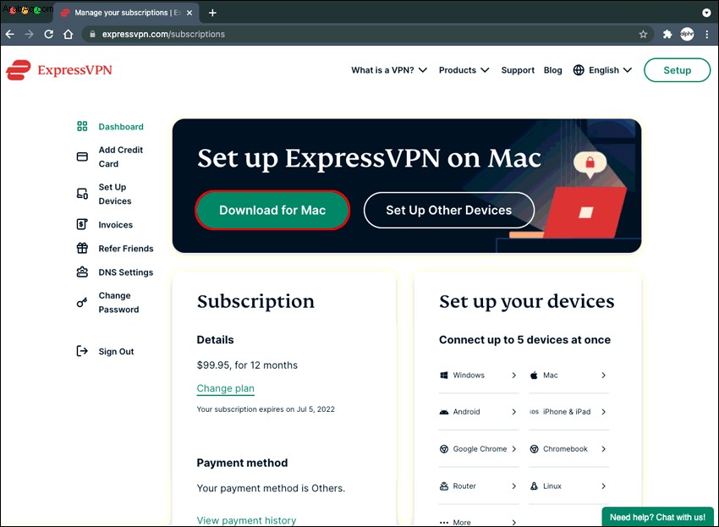719x527 pixels.
Task: Click the Chromebook icon
Action: pos(535,449)
